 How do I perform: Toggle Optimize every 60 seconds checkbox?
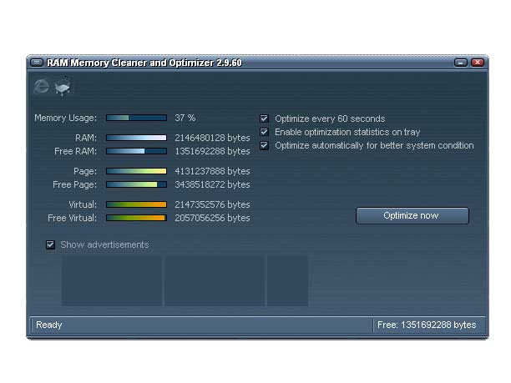click(264, 118)
